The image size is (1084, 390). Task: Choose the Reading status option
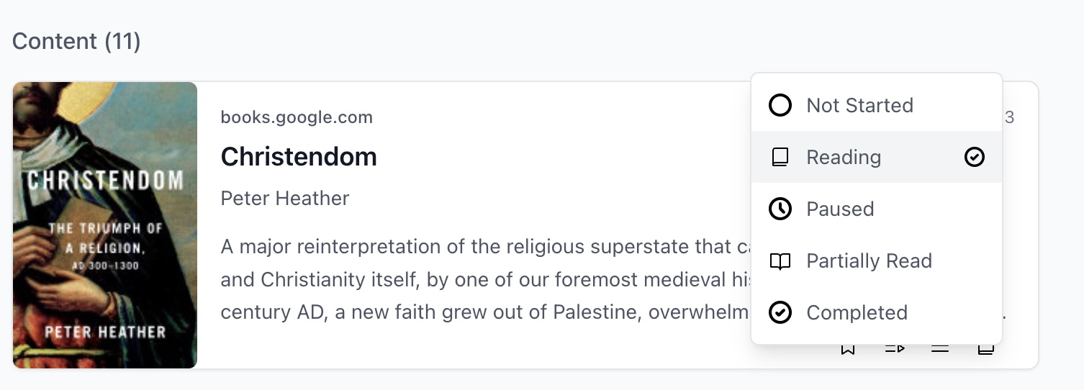844,157
